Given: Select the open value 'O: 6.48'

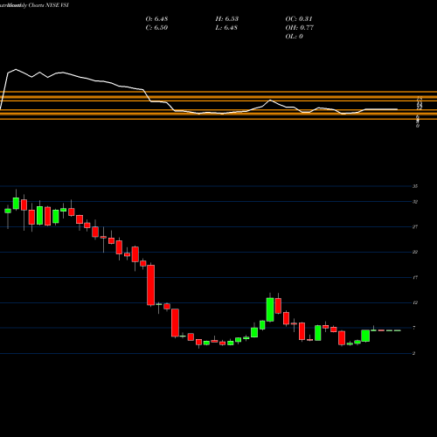Looking at the screenshot, I should click(x=156, y=19).
